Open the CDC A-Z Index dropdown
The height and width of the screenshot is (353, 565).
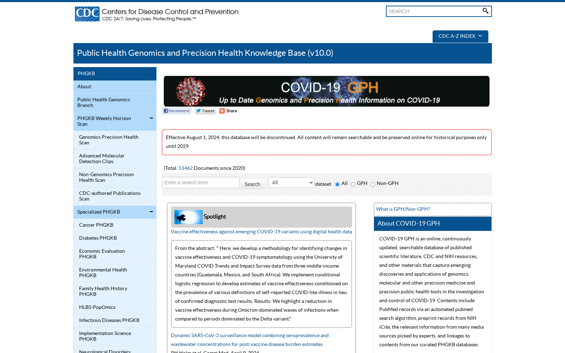pyautogui.click(x=460, y=36)
